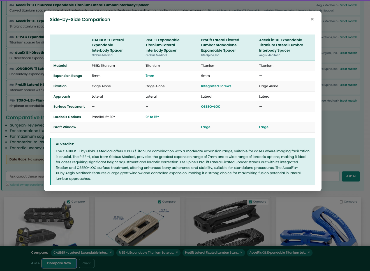Click Ask follow-up questions hint icon
The height and width of the screenshot is (271, 370).
point(8,185)
